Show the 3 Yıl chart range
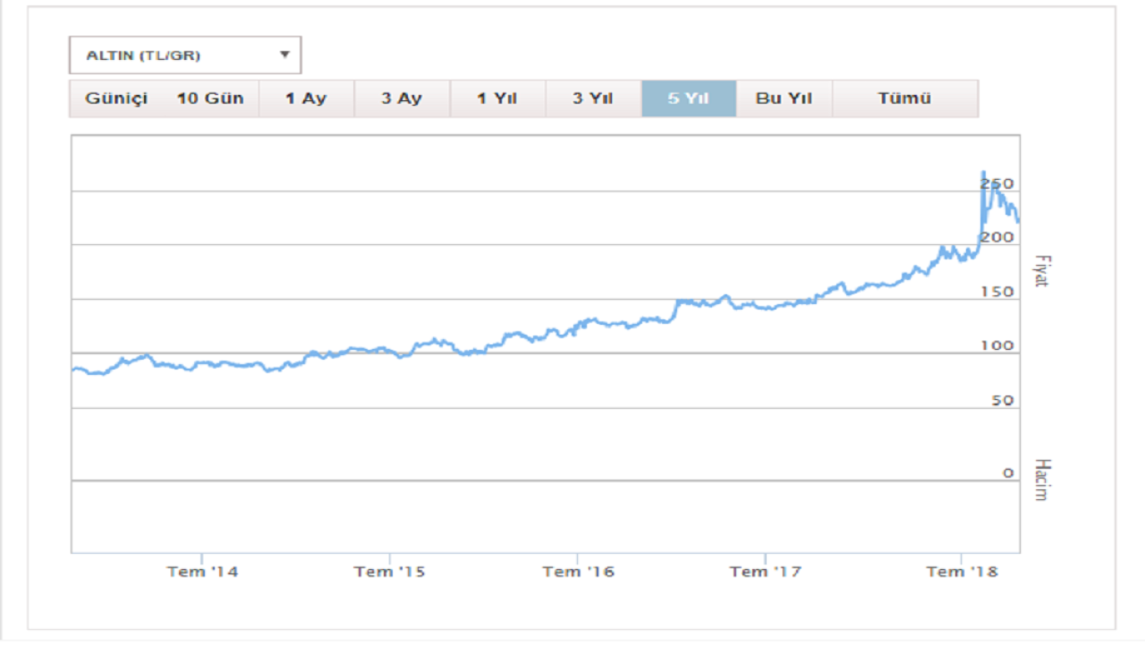Screen dimensions: 1145x654 tap(593, 98)
